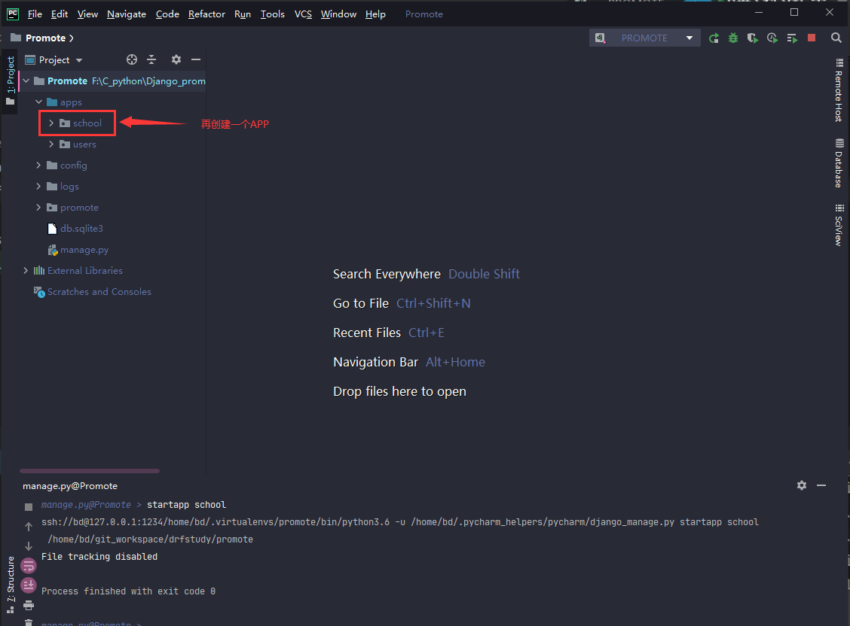850x626 pixels.
Task: Toggle the 1: Project tool window tab
Action: click(x=11, y=81)
